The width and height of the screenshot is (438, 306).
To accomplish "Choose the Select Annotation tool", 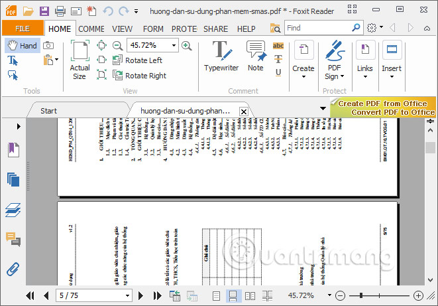I will coord(13,75).
